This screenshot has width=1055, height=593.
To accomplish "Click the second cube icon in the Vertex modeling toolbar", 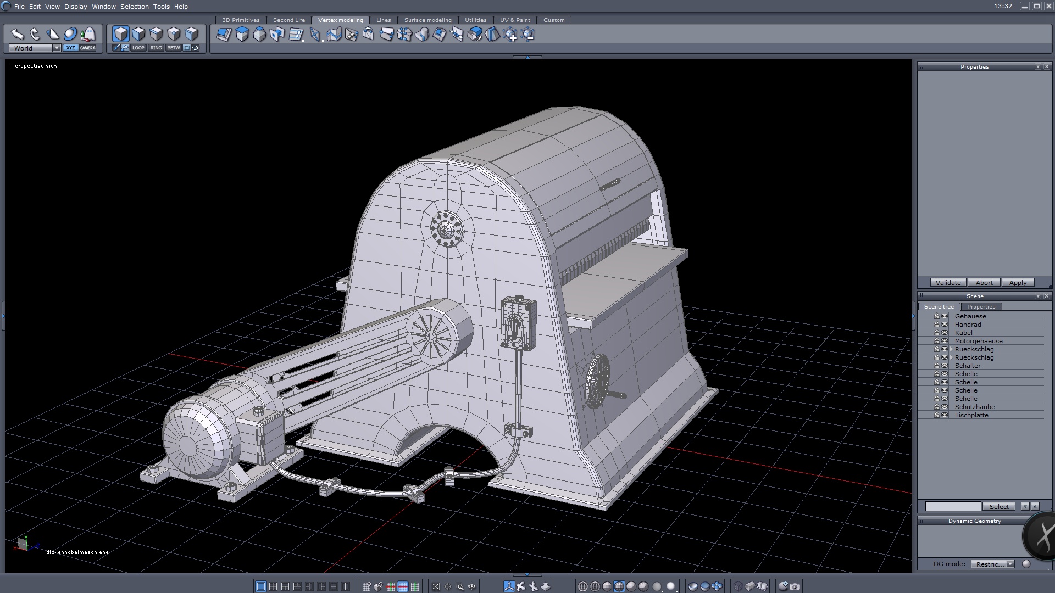I will [242, 35].
